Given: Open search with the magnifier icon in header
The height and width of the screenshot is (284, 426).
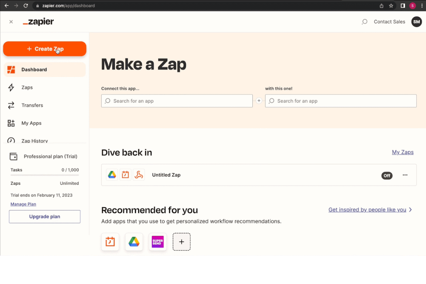Looking at the screenshot, I should 365,22.
